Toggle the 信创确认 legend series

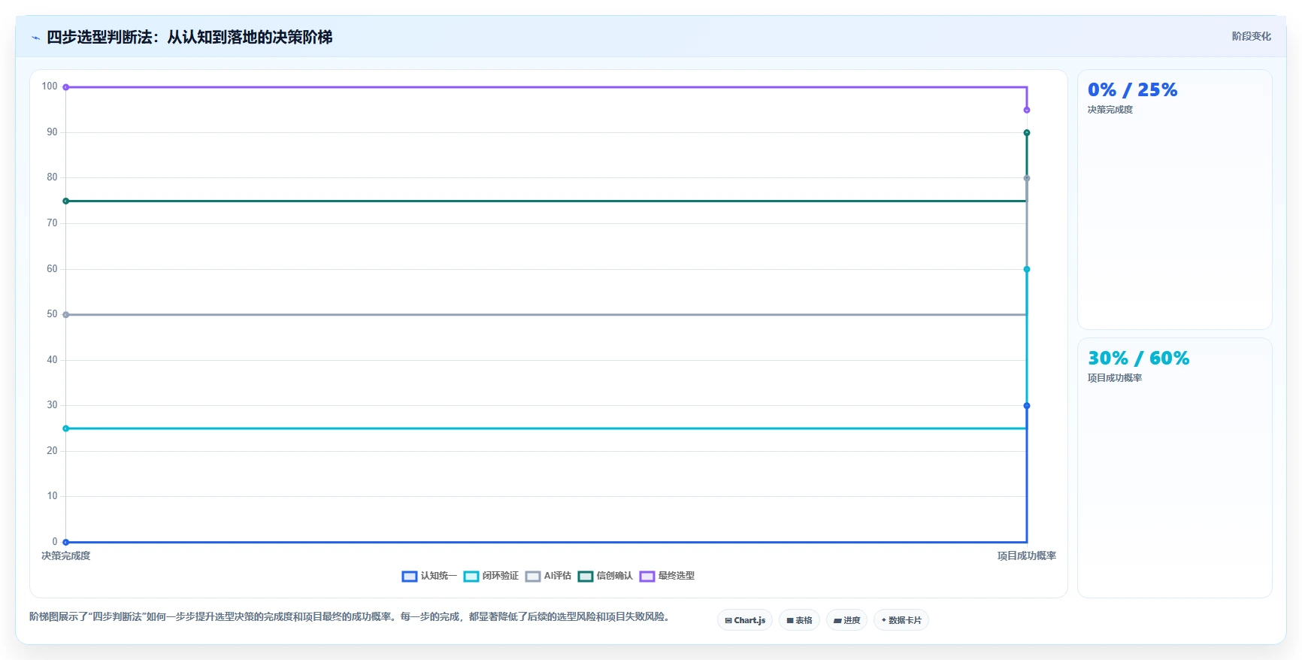pyautogui.click(x=605, y=576)
